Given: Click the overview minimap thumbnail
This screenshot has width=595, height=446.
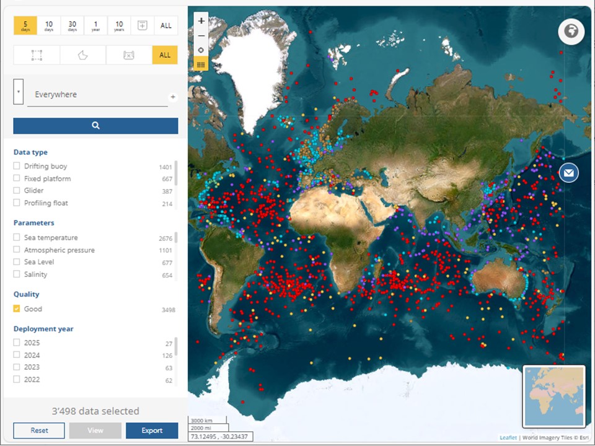Looking at the screenshot, I should (x=553, y=396).
